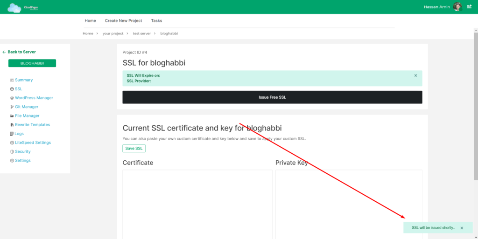Click inside the Certificate text area

(x=197, y=205)
